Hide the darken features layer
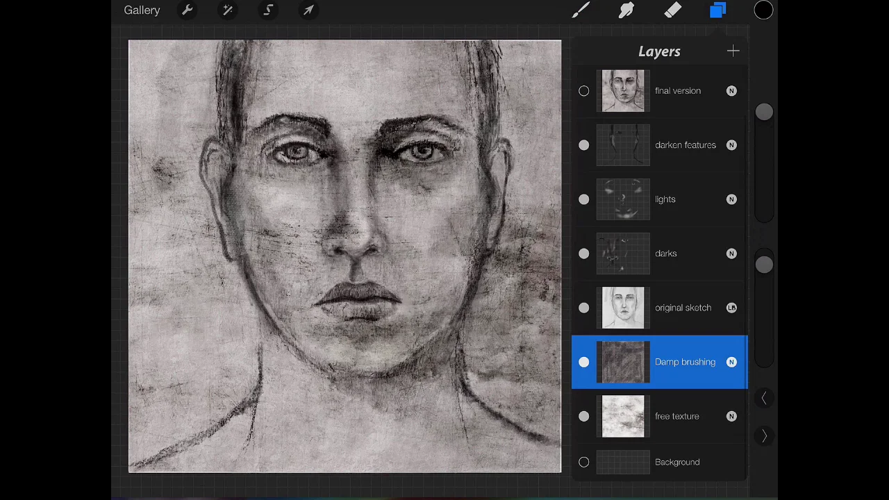Image resolution: width=889 pixels, height=500 pixels. [x=583, y=145]
